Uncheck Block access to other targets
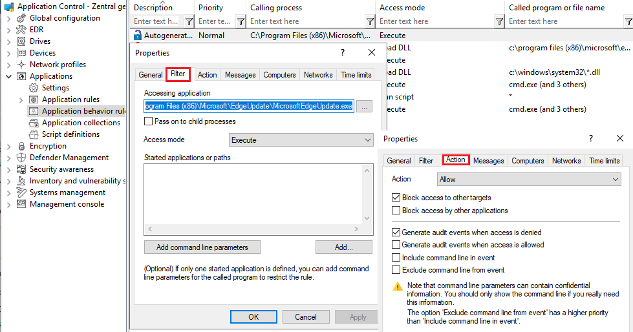The height and width of the screenshot is (332, 633). pos(396,198)
